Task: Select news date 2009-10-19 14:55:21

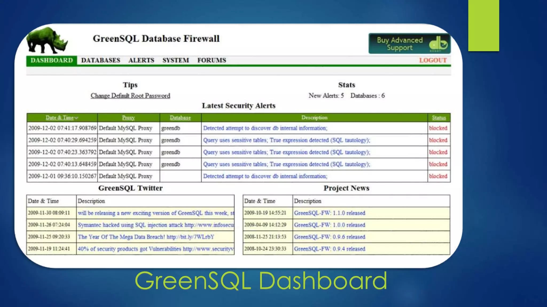Action: tap(265, 213)
